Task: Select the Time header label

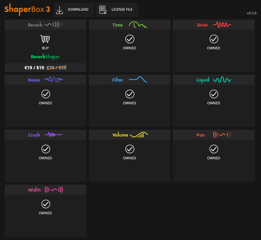Action: [118, 25]
